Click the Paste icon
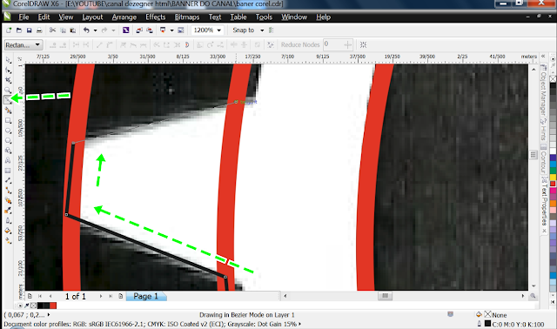The height and width of the screenshot is (329, 557). point(73,30)
